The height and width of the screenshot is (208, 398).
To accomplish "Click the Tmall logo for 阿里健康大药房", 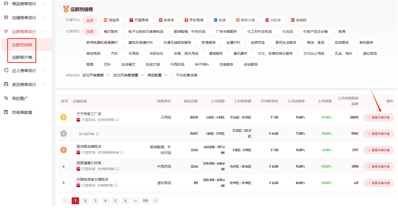I will (x=79, y=169).
